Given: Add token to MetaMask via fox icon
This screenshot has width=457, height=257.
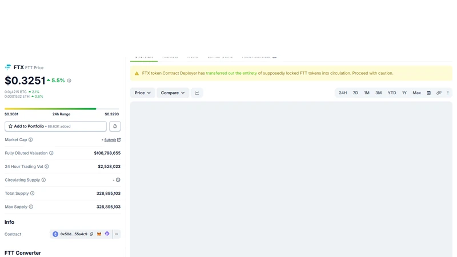Looking at the screenshot, I should pos(99,234).
